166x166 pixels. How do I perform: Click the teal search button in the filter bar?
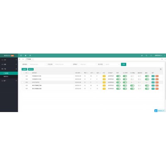[x=124, y=64]
